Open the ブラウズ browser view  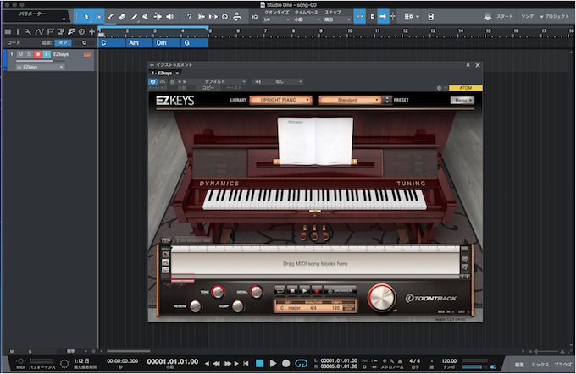pyautogui.click(x=562, y=365)
